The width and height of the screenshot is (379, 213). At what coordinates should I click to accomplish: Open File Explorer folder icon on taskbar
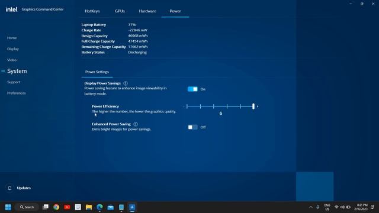(89, 207)
